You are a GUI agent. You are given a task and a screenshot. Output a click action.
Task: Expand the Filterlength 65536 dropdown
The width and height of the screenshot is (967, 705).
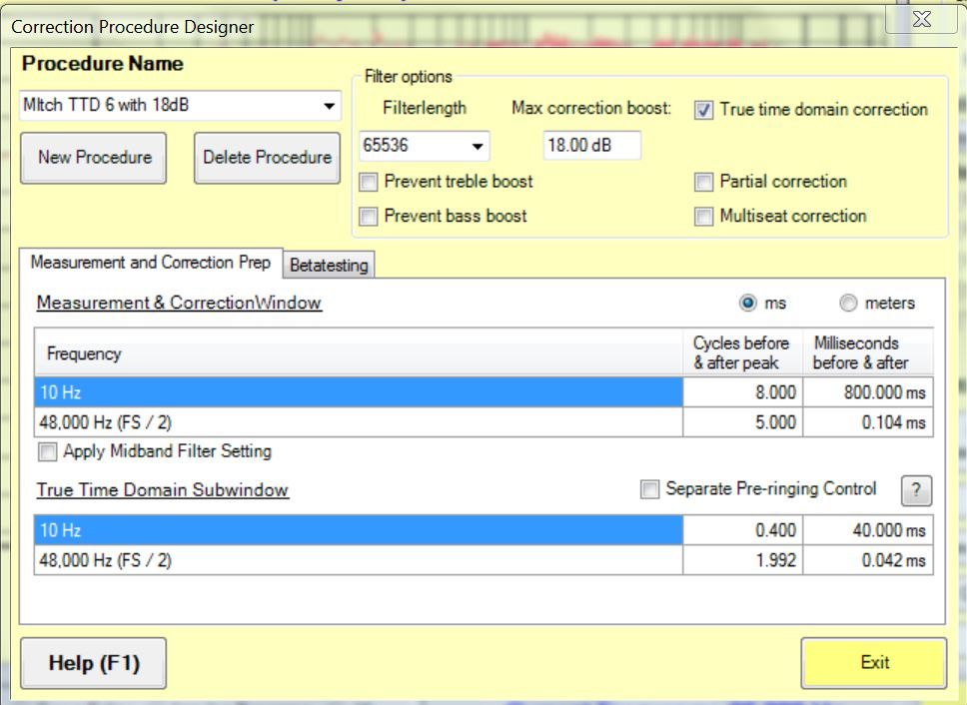click(478, 147)
